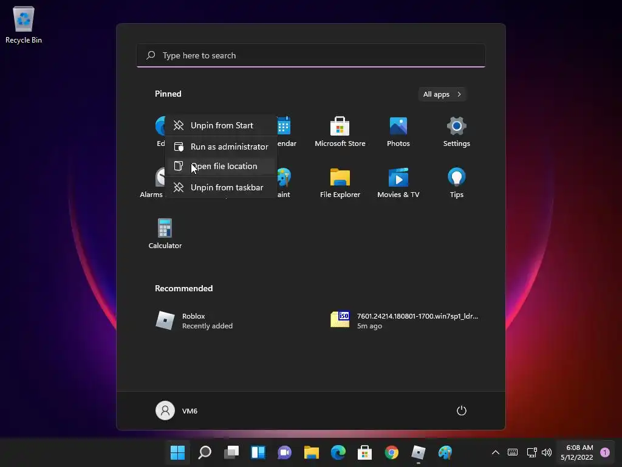Open Microsoft Store from the taskbar
This screenshot has height=467, width=622.
click(x=364, y=452)
